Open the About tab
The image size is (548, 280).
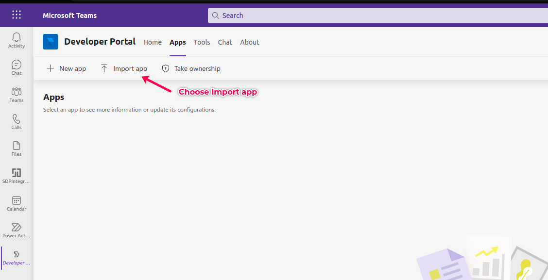coord(250,42)
